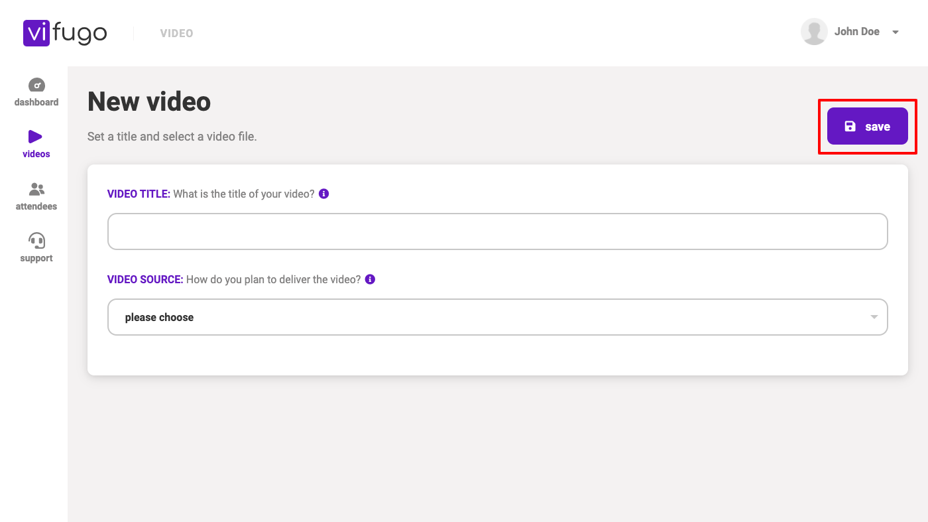Click the VIDEO breadcrumb in header
This screenshot has width=928, height=522.
click(177, 33)
